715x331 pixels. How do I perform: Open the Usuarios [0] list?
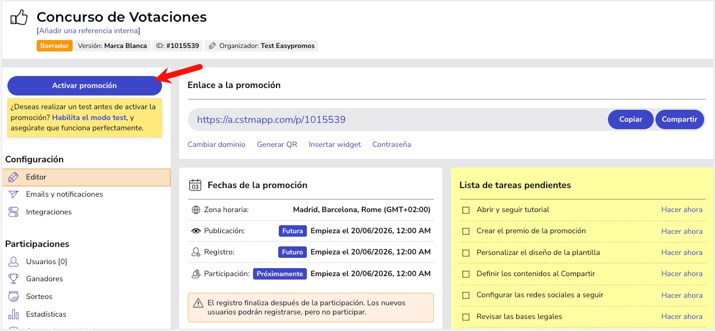[x=46, y=262]
